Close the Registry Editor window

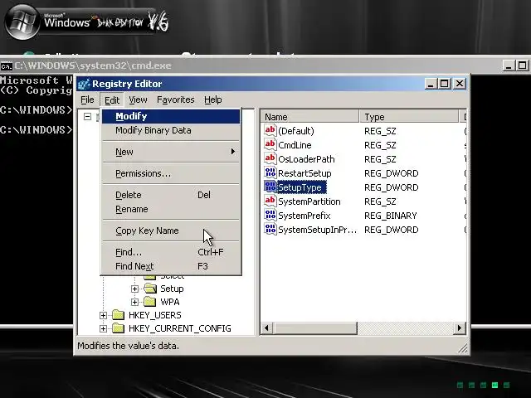pyautogui.click(x=460, y=84)
